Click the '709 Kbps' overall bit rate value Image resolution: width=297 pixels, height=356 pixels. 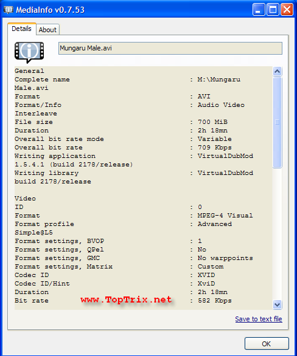click(215, 148)
